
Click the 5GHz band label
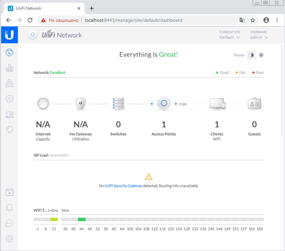coord(65,211)
